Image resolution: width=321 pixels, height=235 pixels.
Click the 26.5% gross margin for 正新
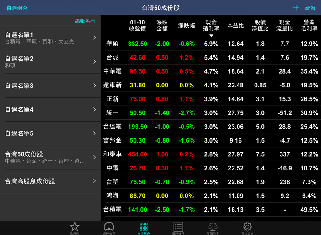tap(309, 99)
